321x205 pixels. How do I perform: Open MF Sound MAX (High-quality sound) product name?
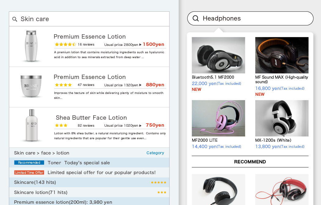click(x=282, y=80)
